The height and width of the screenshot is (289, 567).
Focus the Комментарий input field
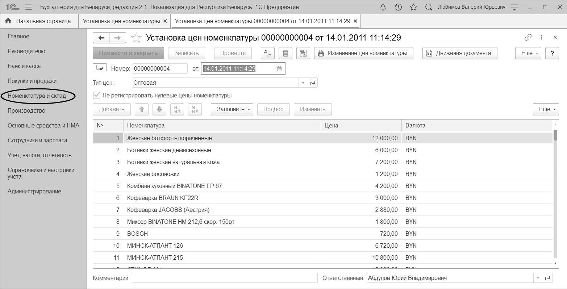point(225,278)
